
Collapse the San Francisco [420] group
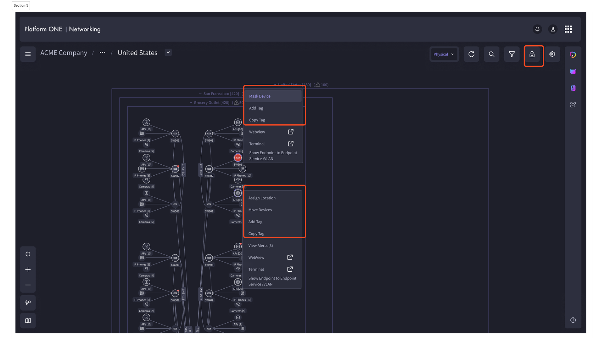[200, 93]
